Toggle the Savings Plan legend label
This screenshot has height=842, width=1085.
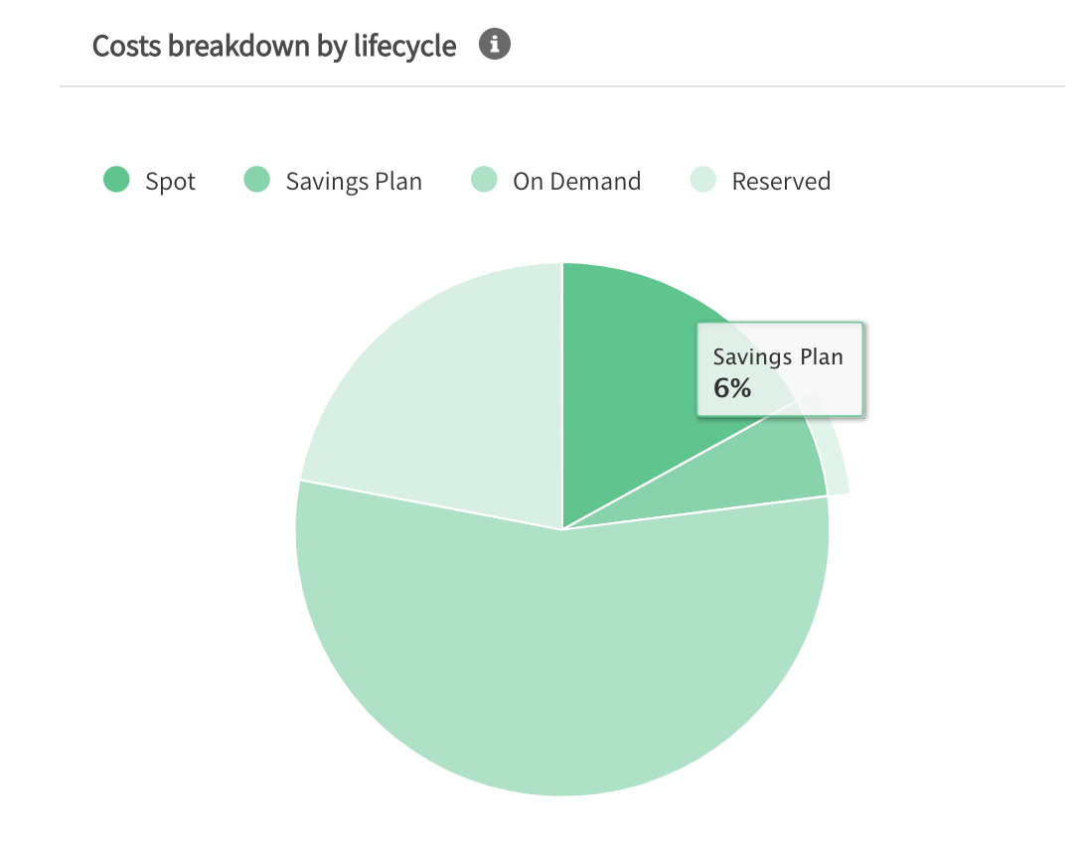pyautogui.click(x=354, y=182)
